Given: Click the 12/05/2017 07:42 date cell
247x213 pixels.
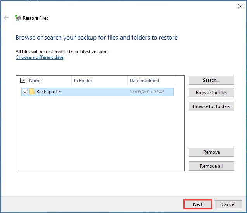Looking at the screenshot, I should pyautogui.click(x=147, y=91).
